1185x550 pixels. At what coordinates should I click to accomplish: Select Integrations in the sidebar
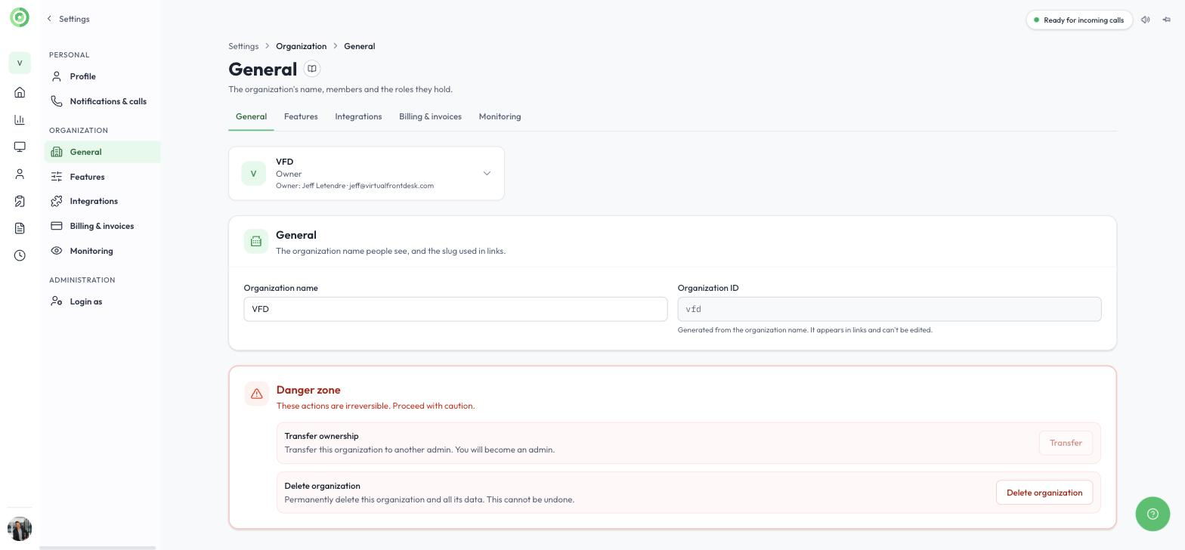102,201
